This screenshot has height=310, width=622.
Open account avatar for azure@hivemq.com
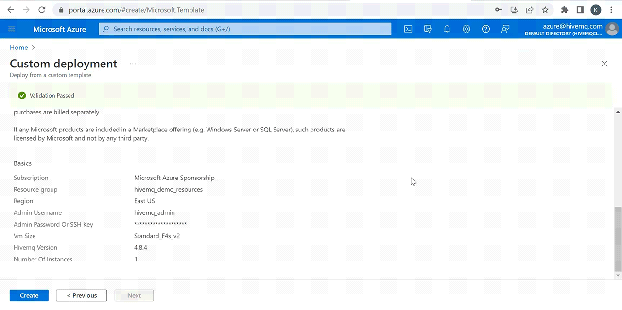click(x=612, y=29)
